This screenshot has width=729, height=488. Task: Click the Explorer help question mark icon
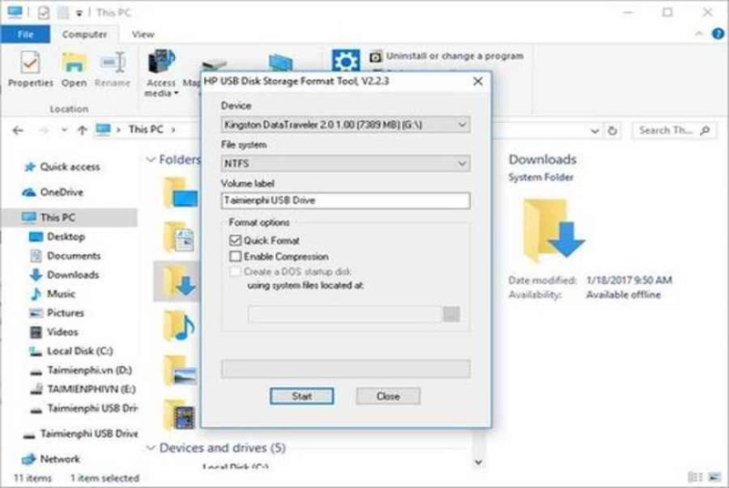718,34
